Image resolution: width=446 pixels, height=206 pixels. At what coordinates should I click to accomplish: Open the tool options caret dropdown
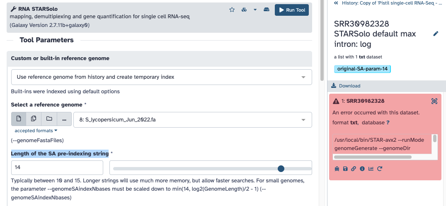coord(255,10)
